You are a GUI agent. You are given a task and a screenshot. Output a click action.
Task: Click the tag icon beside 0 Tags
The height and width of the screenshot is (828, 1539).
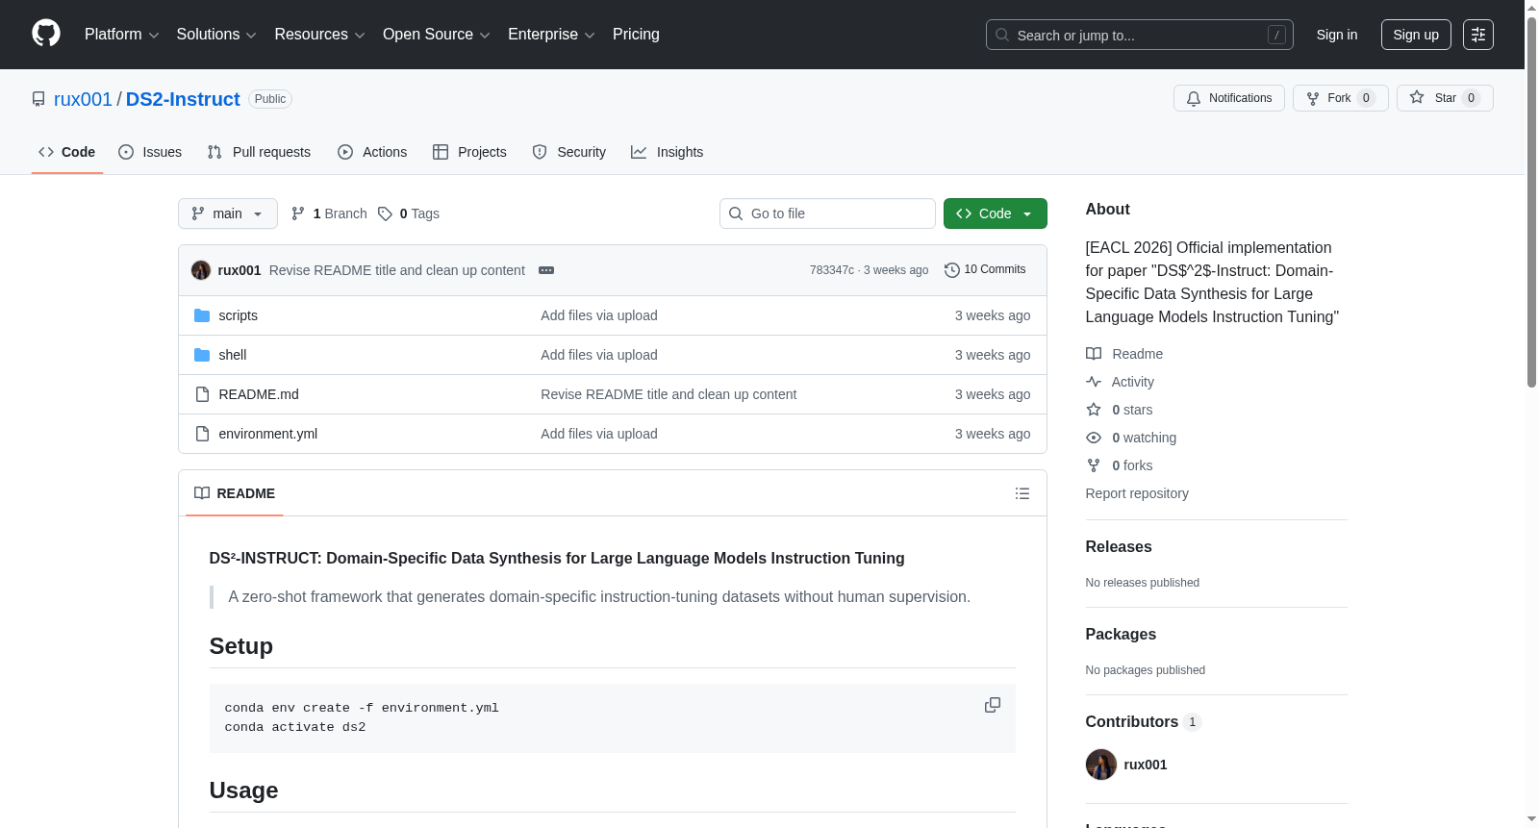(385, 213)
